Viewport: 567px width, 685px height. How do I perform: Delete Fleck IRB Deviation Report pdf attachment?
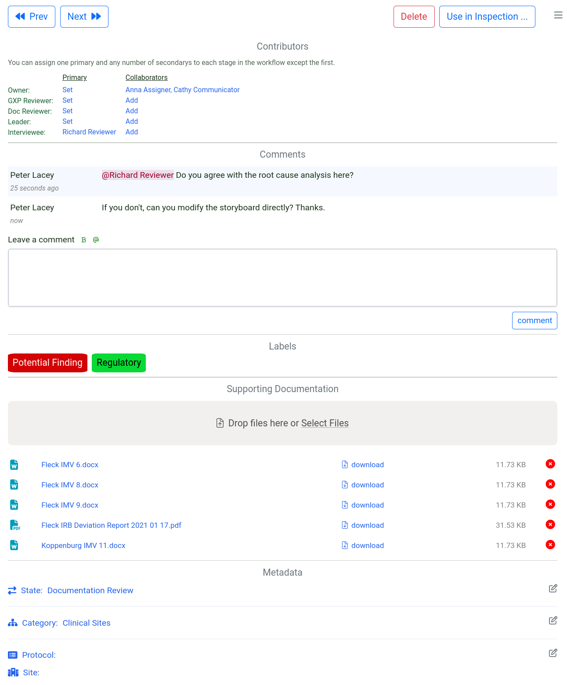click(x=550, y=525)
